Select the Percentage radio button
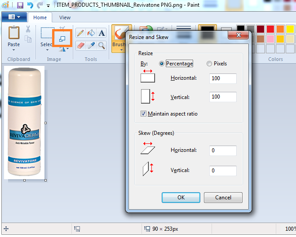296x237 pixels. click(162, 64)
